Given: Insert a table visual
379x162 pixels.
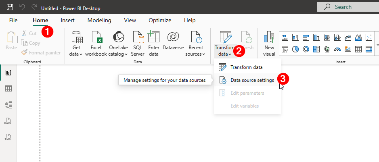Looking at the screenshot, I should pos(358,49).
